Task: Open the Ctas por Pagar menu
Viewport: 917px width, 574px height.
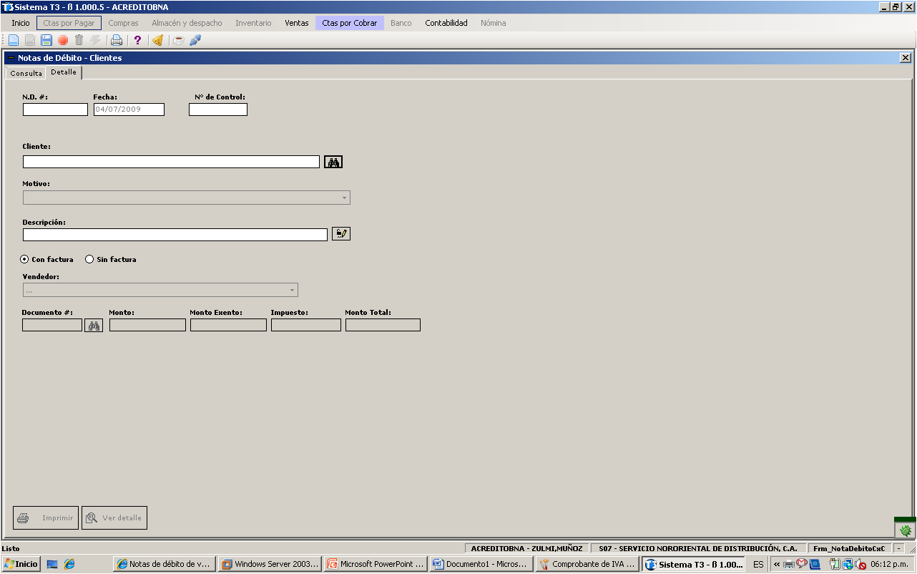Action: click(x=69, y=23)
